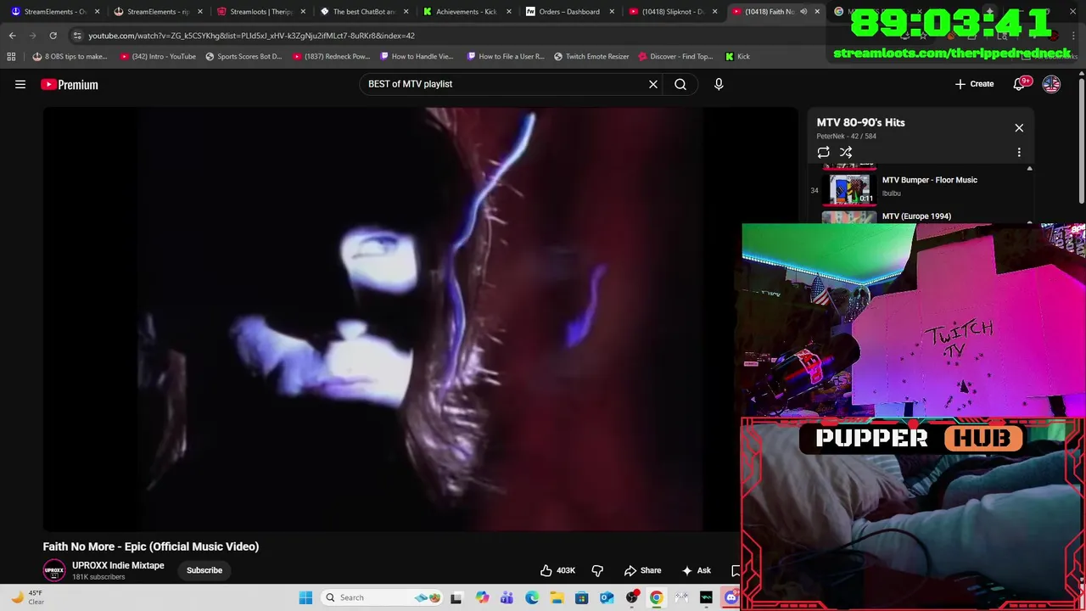Clear the search box with X
Image resolution: width=1086 pixels, height=611 pixels.
pyautogui.click(x=653, y=84)
